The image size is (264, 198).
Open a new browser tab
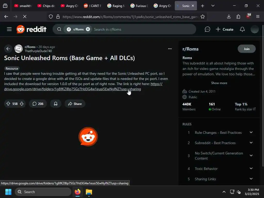tap(203, 6)
